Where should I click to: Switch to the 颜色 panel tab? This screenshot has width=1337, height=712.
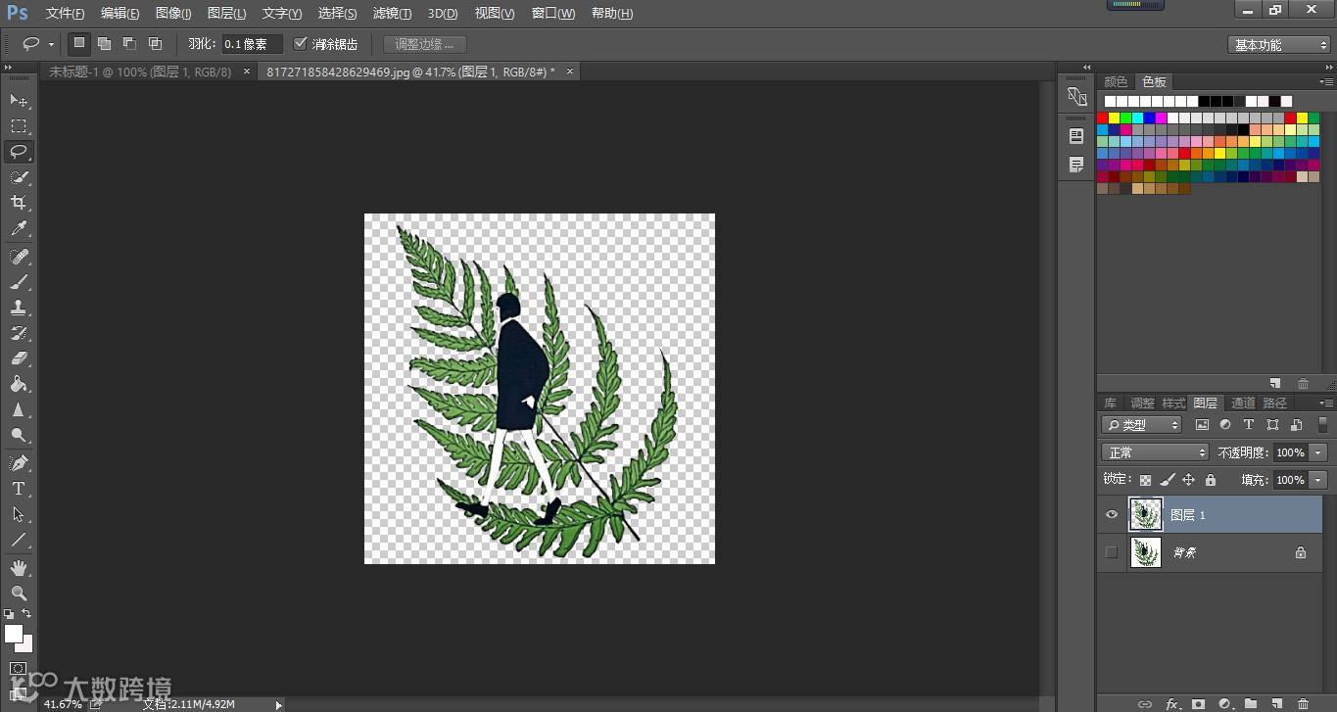click(1117, 81)
